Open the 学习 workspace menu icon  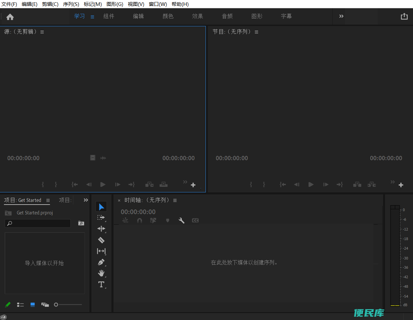(92, 17)
